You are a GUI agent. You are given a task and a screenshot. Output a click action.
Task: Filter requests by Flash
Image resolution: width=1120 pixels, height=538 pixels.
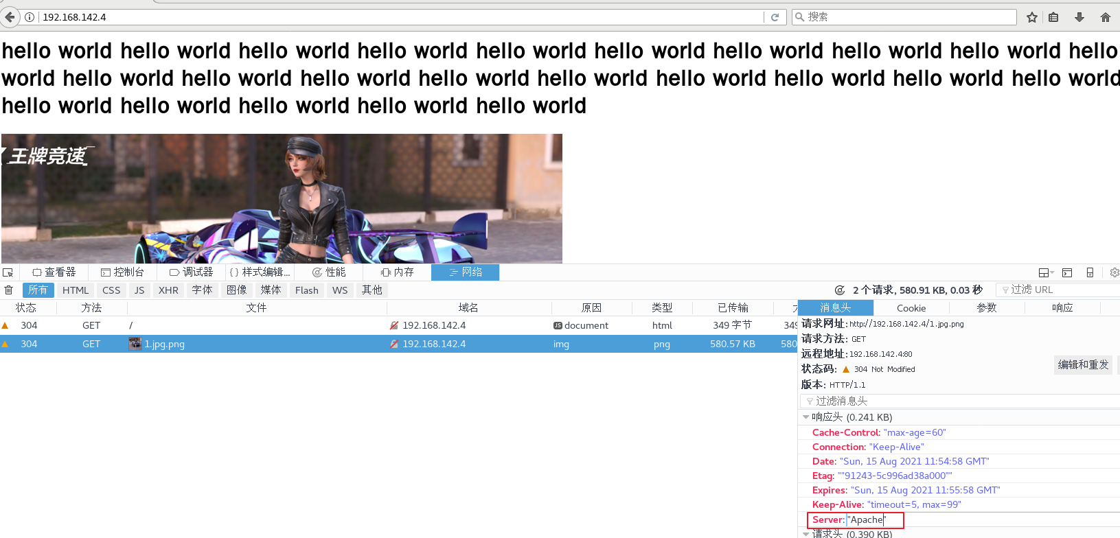point(307,290)
